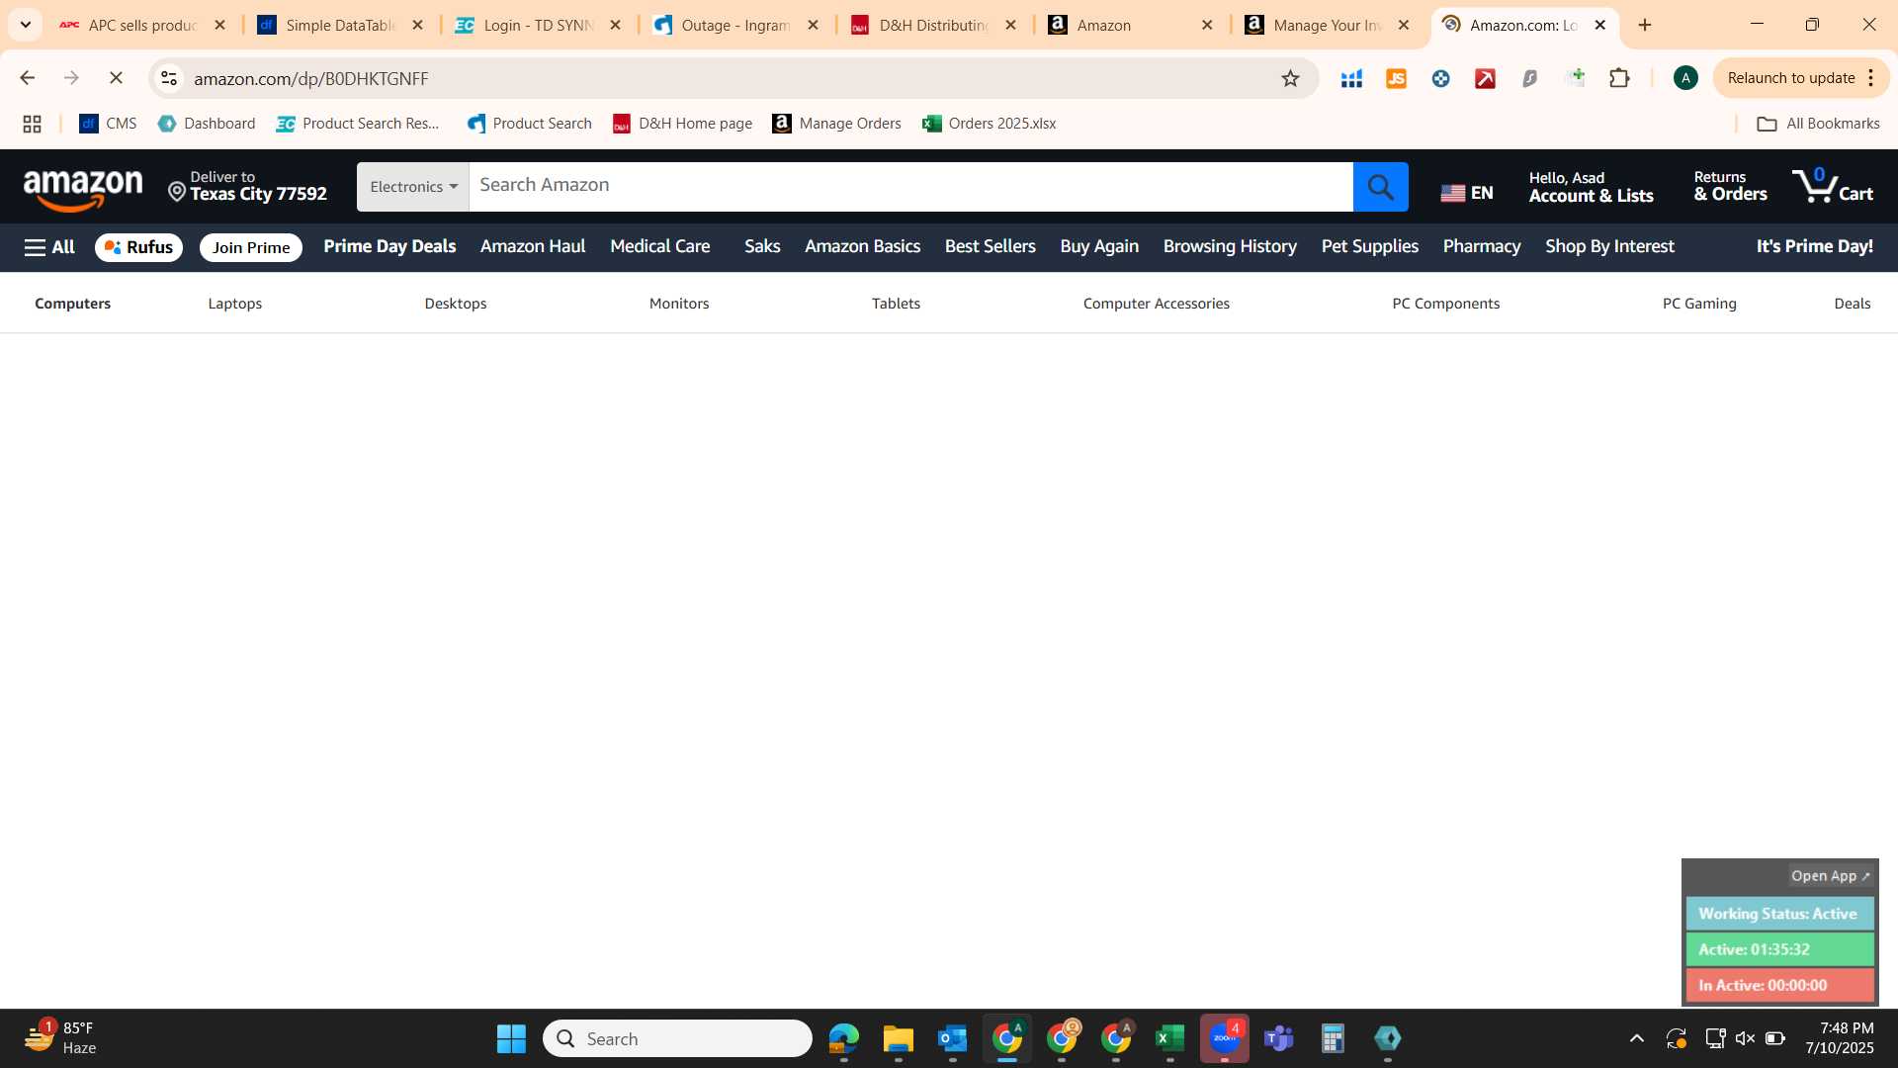Open Outlook from taskbar
Image resolution: width=1898 pixels, height=1068 pixels.
[952, 1038]
